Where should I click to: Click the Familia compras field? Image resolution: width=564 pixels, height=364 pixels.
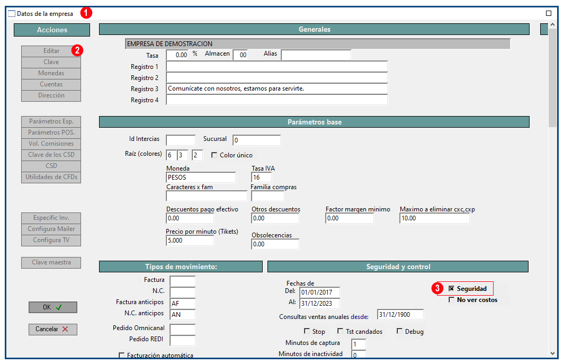coord(267,196)
